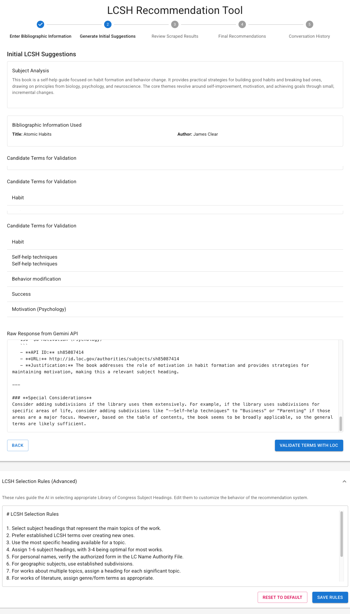
Task: Click inside the LCSH Selection Rules text area
Action: pos(175,546)
